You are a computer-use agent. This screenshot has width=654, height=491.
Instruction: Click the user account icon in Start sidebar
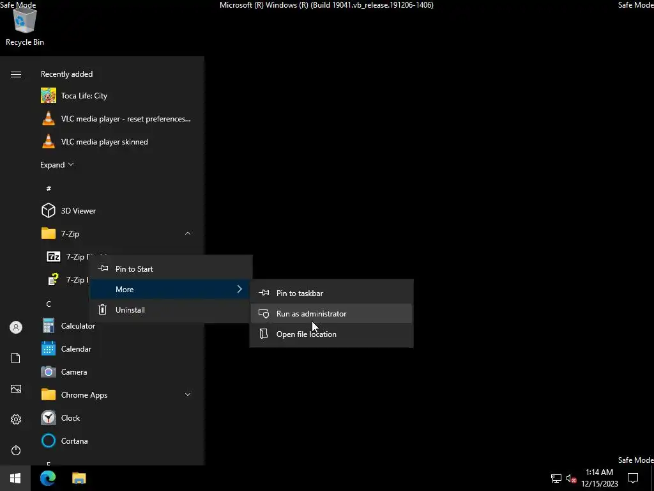coord(16,327)
